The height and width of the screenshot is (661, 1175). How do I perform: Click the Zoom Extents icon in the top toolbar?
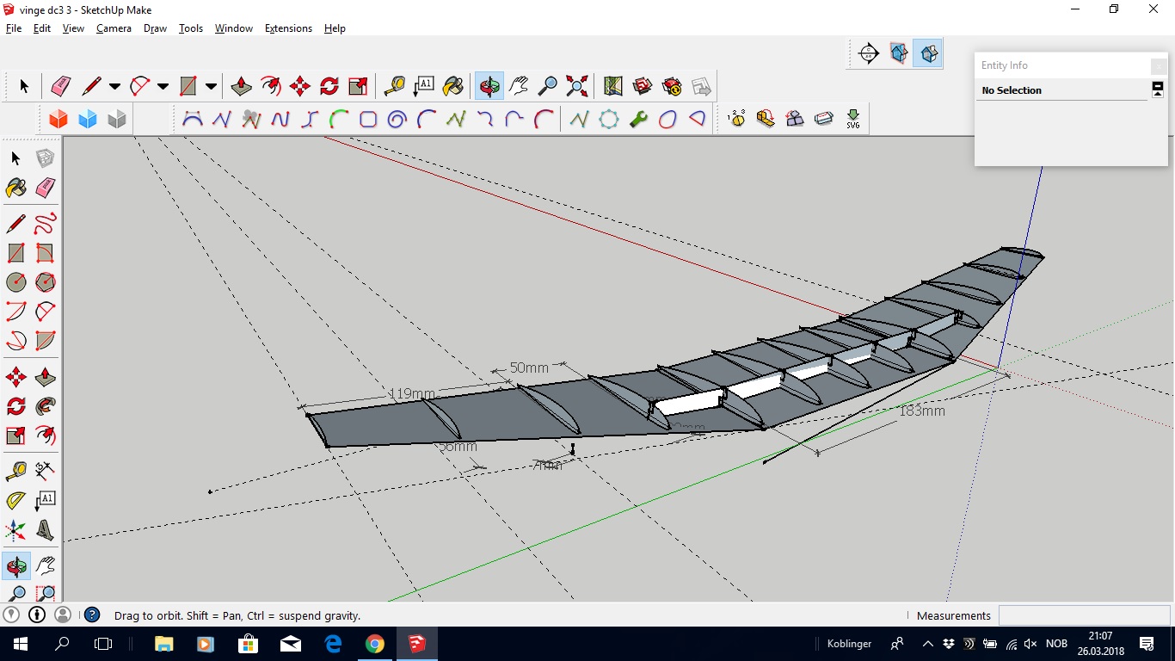coord(577,86)
